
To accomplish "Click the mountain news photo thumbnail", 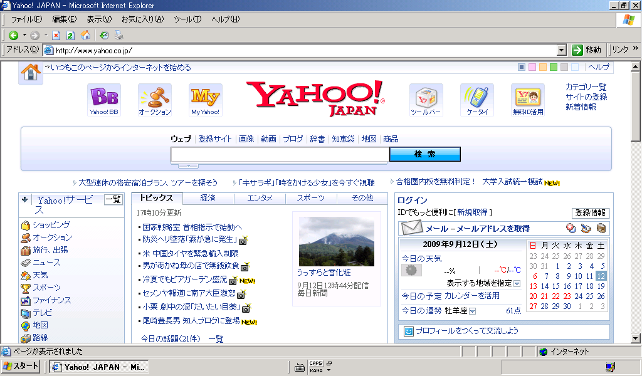I will [x=337, y=241].
